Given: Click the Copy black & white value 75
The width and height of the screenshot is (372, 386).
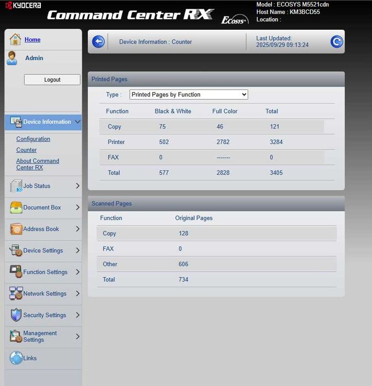Looking at the screenshot, I should pyautogui.click(x=162, y=127).
